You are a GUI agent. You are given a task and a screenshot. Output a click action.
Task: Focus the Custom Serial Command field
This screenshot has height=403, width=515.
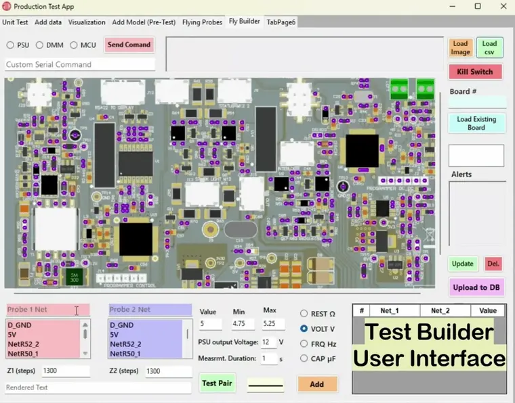tap(80, 64)
